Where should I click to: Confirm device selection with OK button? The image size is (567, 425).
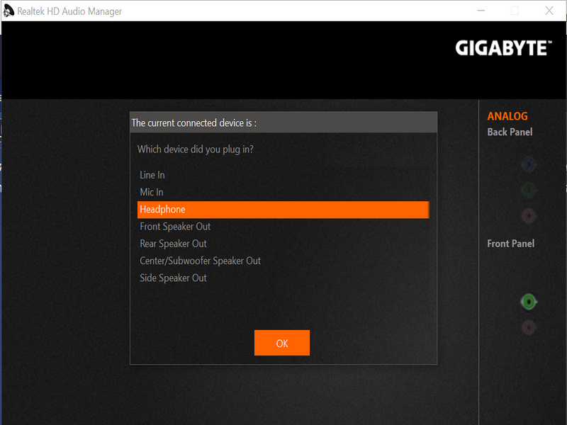click(x=282, y=343)
